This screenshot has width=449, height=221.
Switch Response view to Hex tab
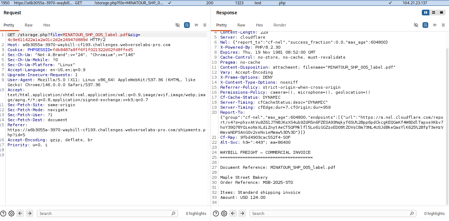260,25
